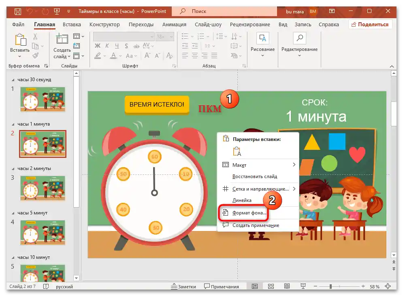Select the Increase Font Size icon
This screenshot has width=403, height=296.
click(x=147, y=55)
